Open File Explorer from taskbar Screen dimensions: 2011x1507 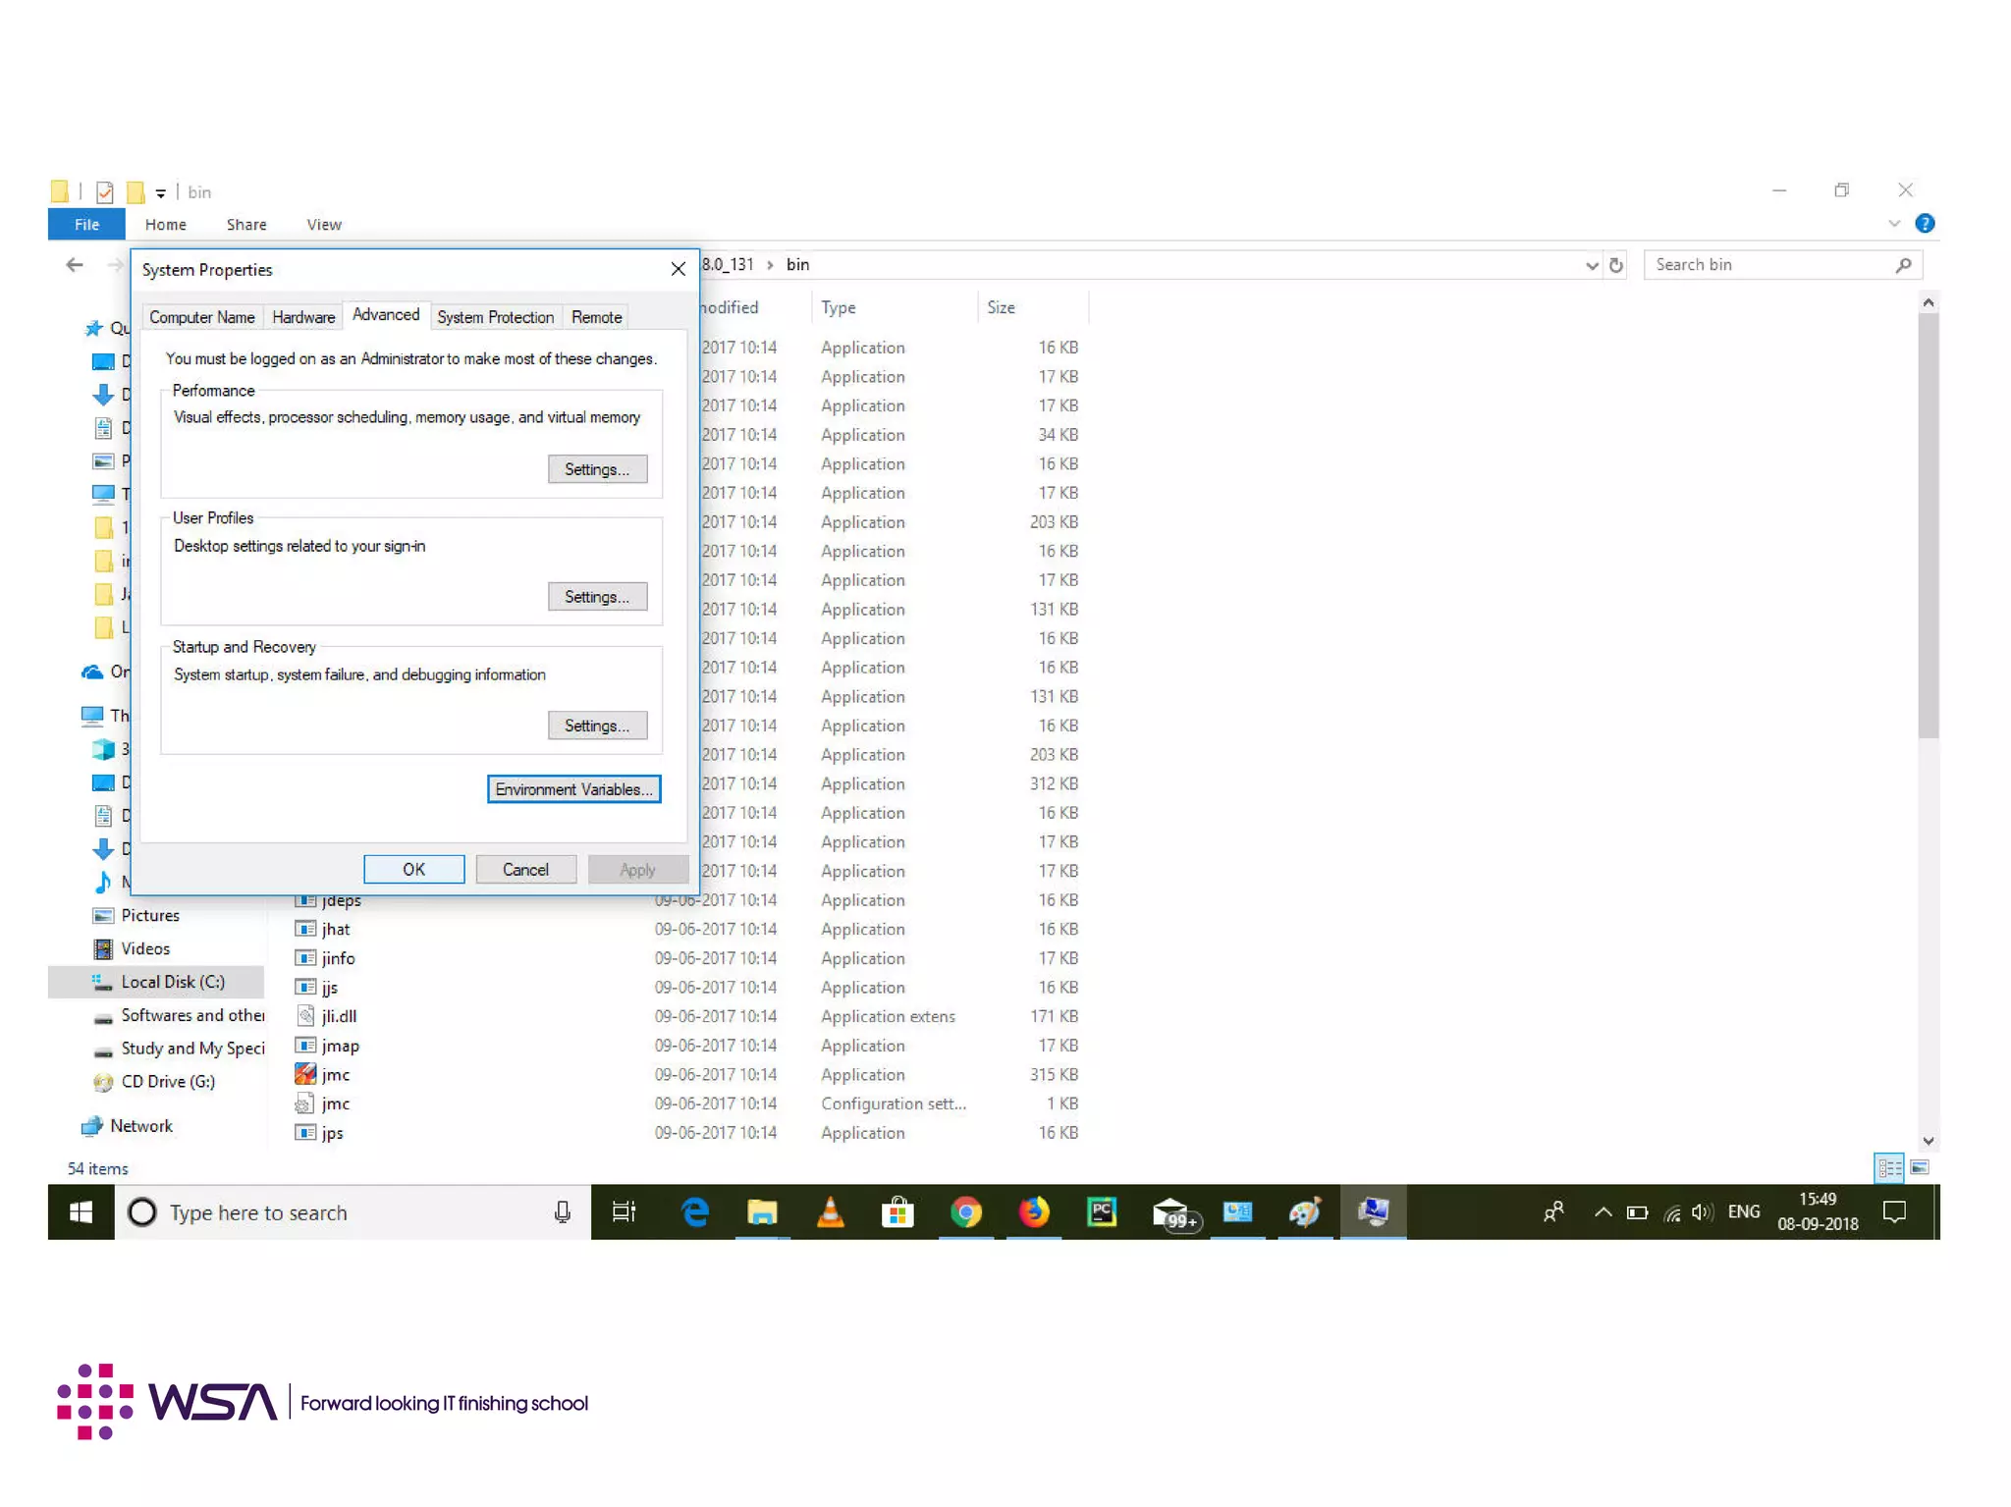pos(762,1213)
